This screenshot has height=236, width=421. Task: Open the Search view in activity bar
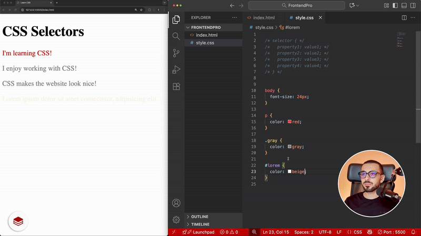(x=176, y=36)
